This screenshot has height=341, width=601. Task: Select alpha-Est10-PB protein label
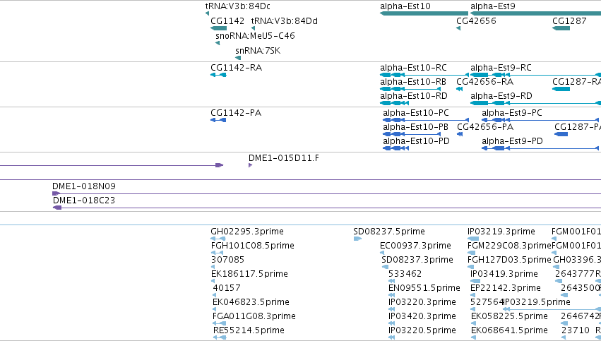pos(415,127)
